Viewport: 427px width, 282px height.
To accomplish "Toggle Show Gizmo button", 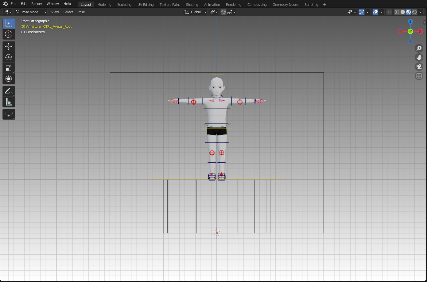I will 362,12.
